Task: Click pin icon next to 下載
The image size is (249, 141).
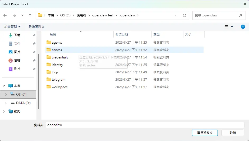Action: coord(34,35)
